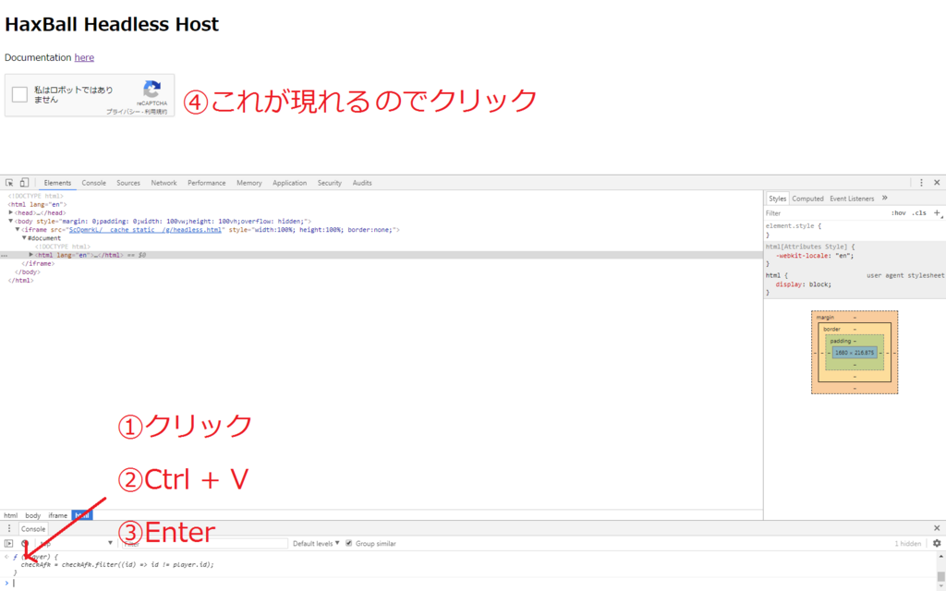946x591 pixels.
Task: Expand the head element node
Action: 11,213
